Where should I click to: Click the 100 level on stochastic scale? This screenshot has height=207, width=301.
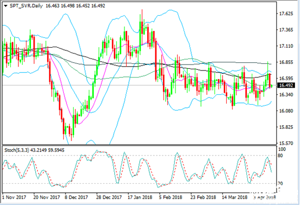[x=282, y=150]
